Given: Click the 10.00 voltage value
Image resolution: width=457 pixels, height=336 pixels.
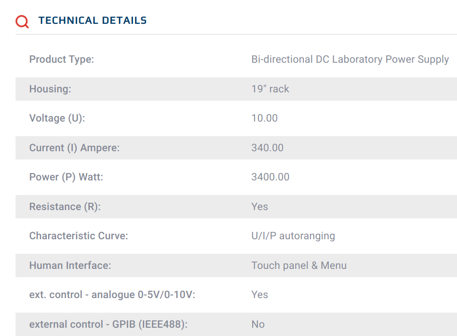Looking at the screenshot, I should (x=264, y=118).
